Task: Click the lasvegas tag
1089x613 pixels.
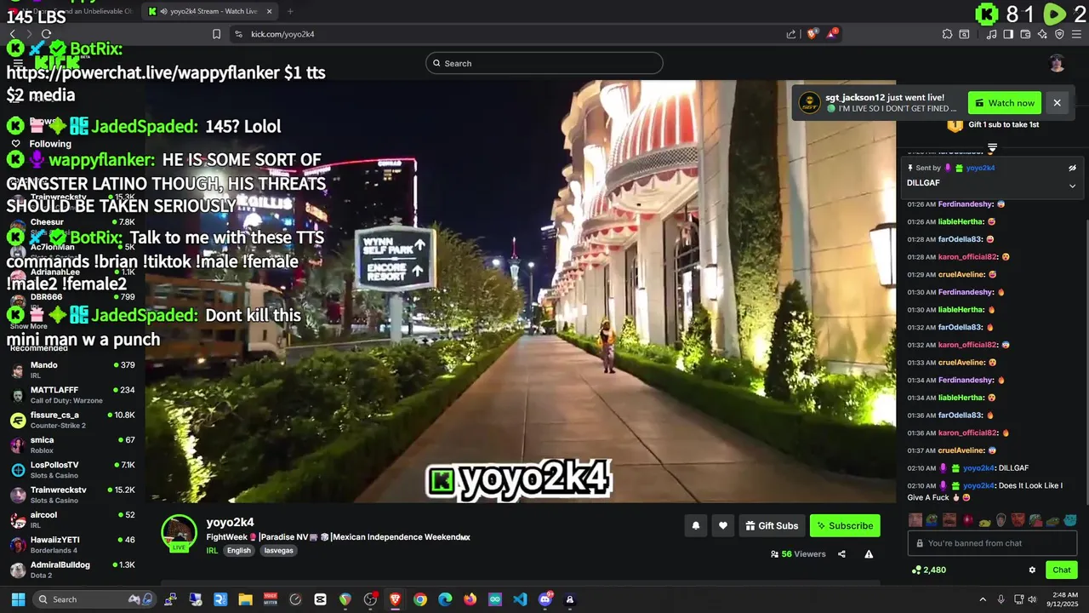Action: point(279,551)
